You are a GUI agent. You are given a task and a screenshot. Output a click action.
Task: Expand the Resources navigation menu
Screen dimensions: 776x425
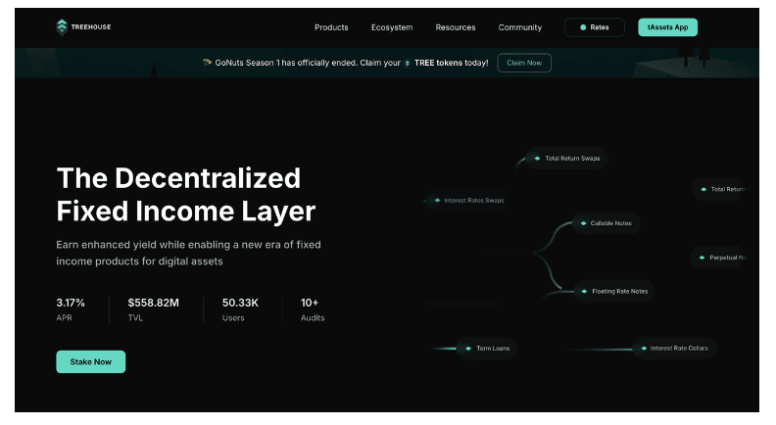[456, 27]
